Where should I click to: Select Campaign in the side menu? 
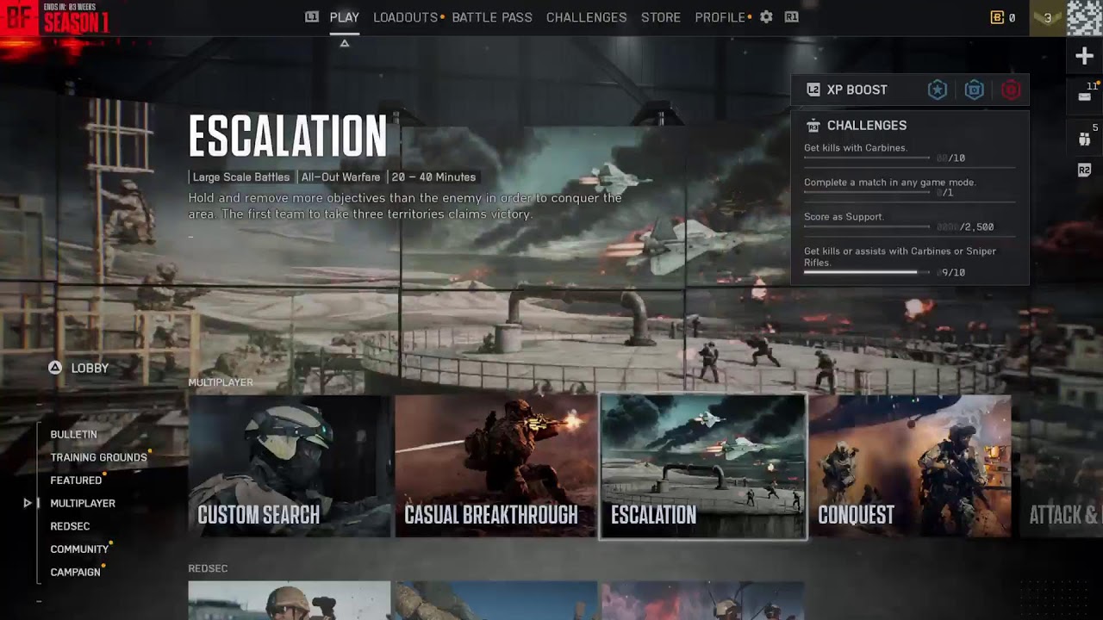[75, 572]
